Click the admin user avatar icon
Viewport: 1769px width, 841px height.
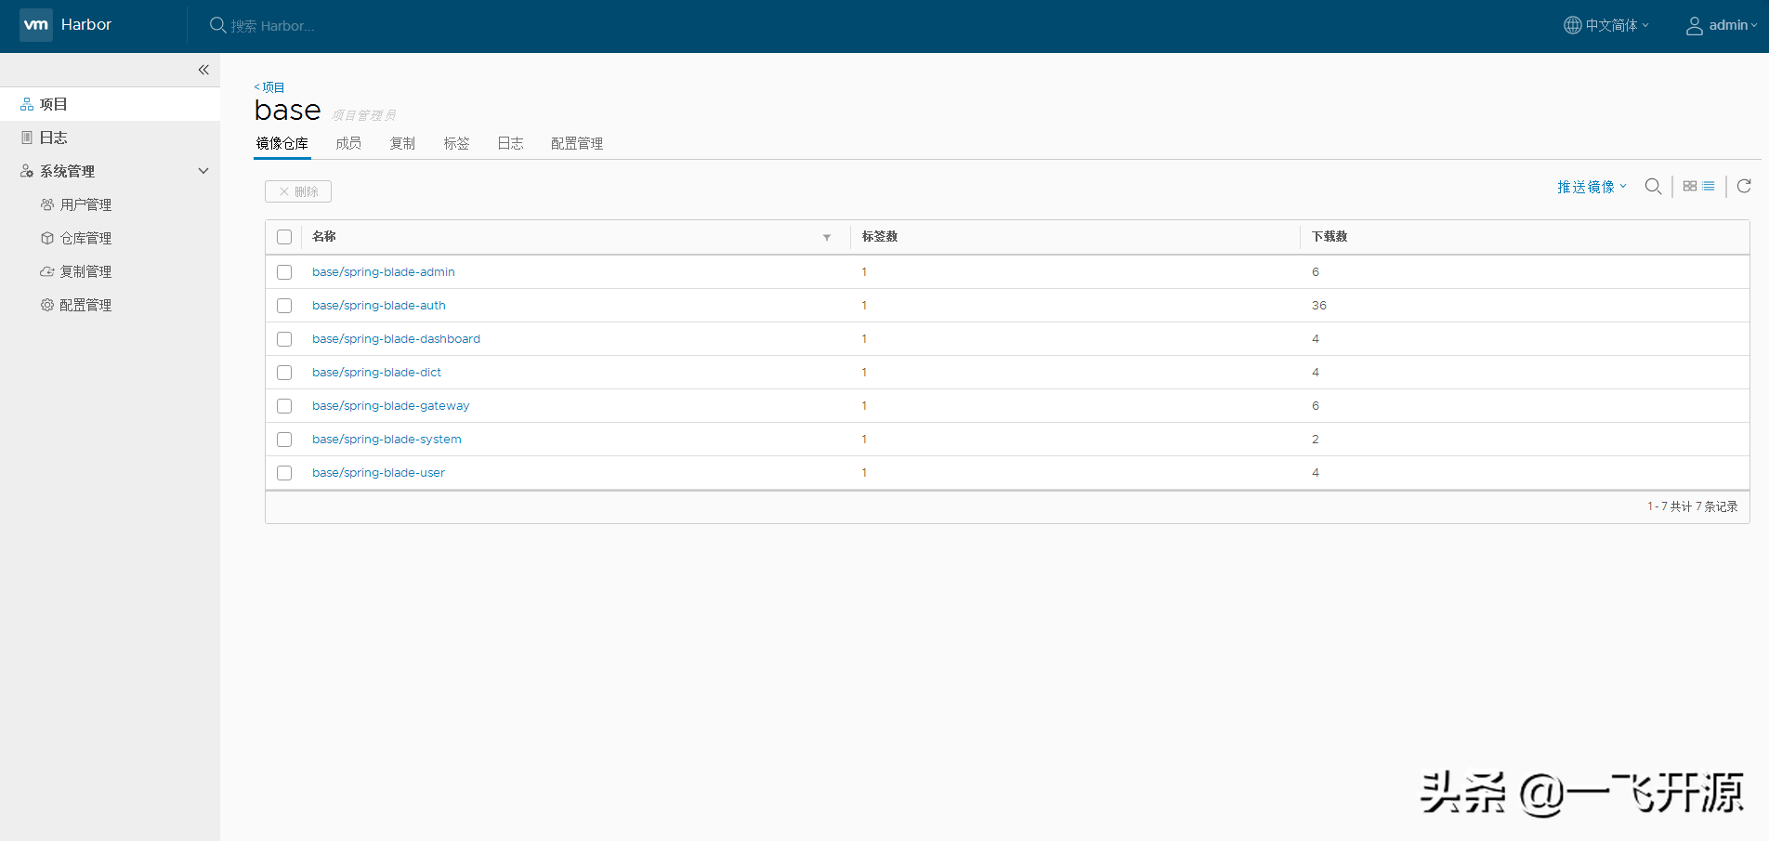[x=1695, y=26]
